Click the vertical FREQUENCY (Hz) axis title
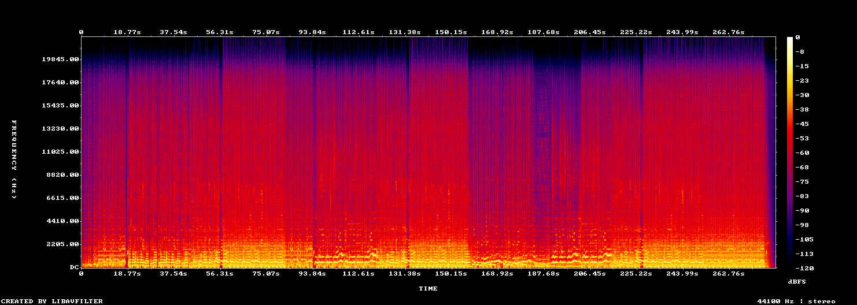Screen dimensions: 857x305 [x=14, y=159]
